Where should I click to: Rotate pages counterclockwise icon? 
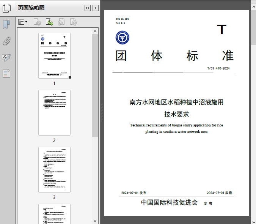pos(61,22)
